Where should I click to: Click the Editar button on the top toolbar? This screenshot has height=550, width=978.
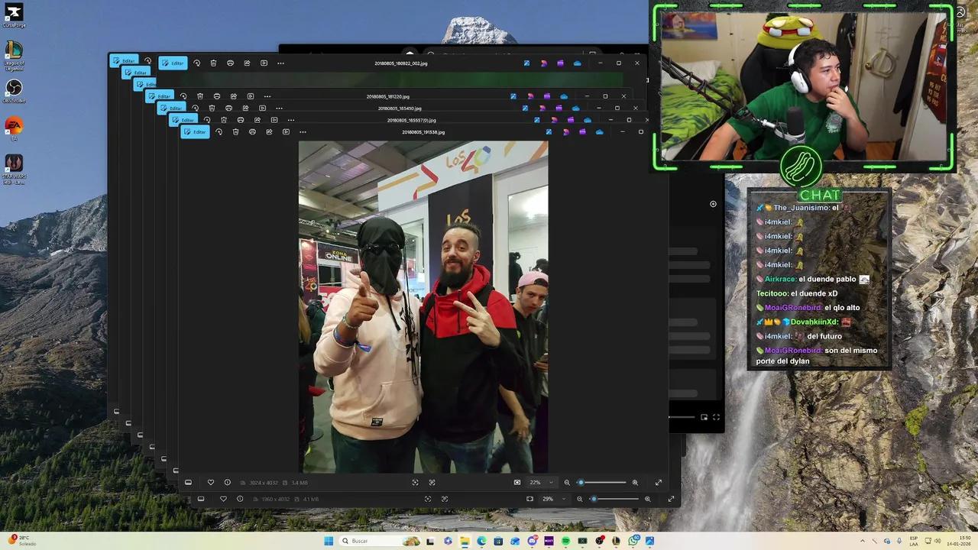point(196,131)
